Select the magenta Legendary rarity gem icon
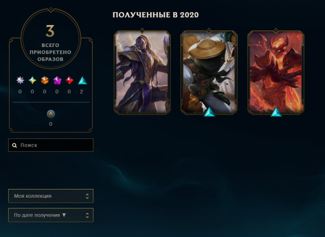This screenshot has width=325, height=237. (x=57, y=81)
